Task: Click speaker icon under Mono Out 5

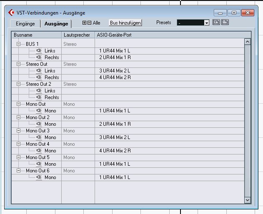Action: 39,164
